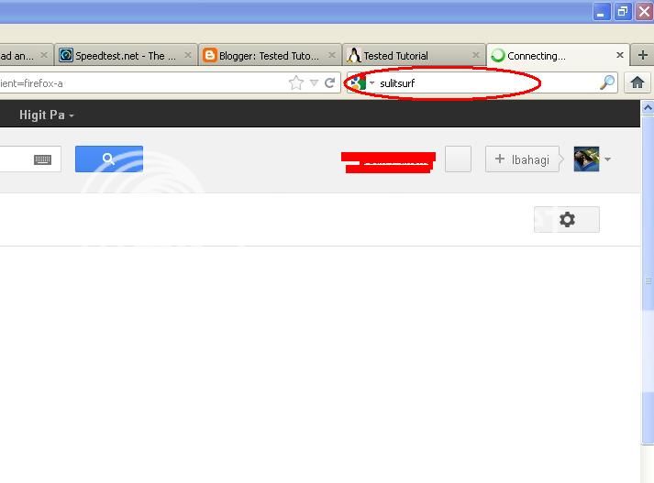Close the Connecting tab
Image resolution: width=654 pixels, height=483 pixels.
tap(620, 55)
